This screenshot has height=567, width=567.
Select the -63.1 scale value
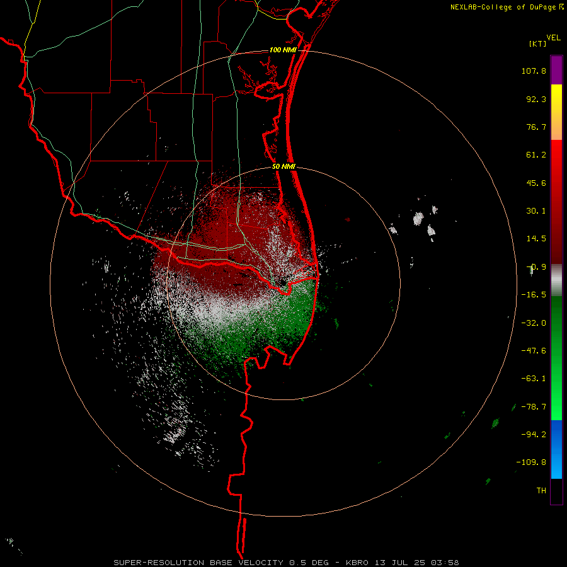(x=534, y=379)
